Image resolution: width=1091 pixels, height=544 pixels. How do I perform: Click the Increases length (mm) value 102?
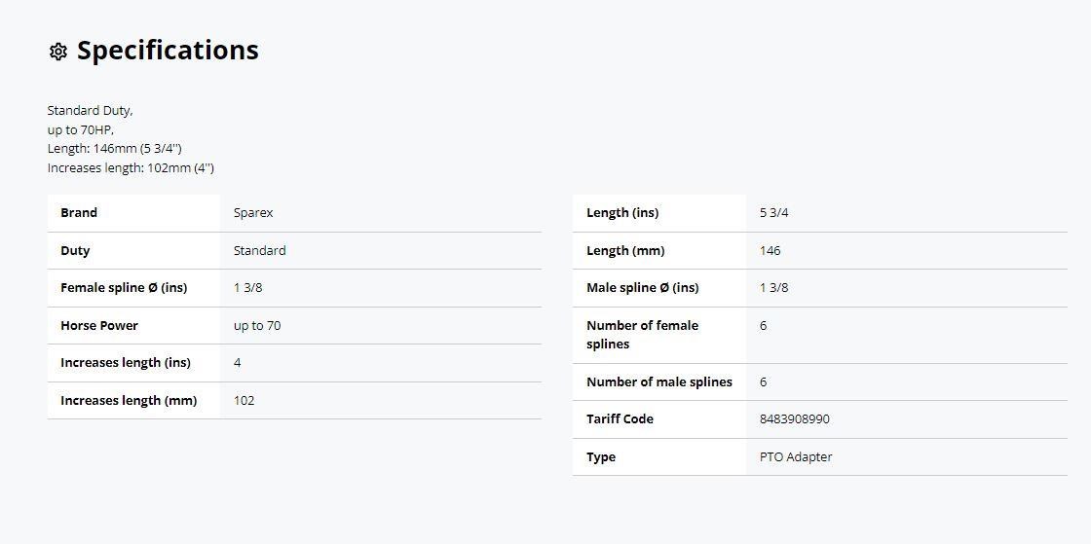[x=245, y=401]
